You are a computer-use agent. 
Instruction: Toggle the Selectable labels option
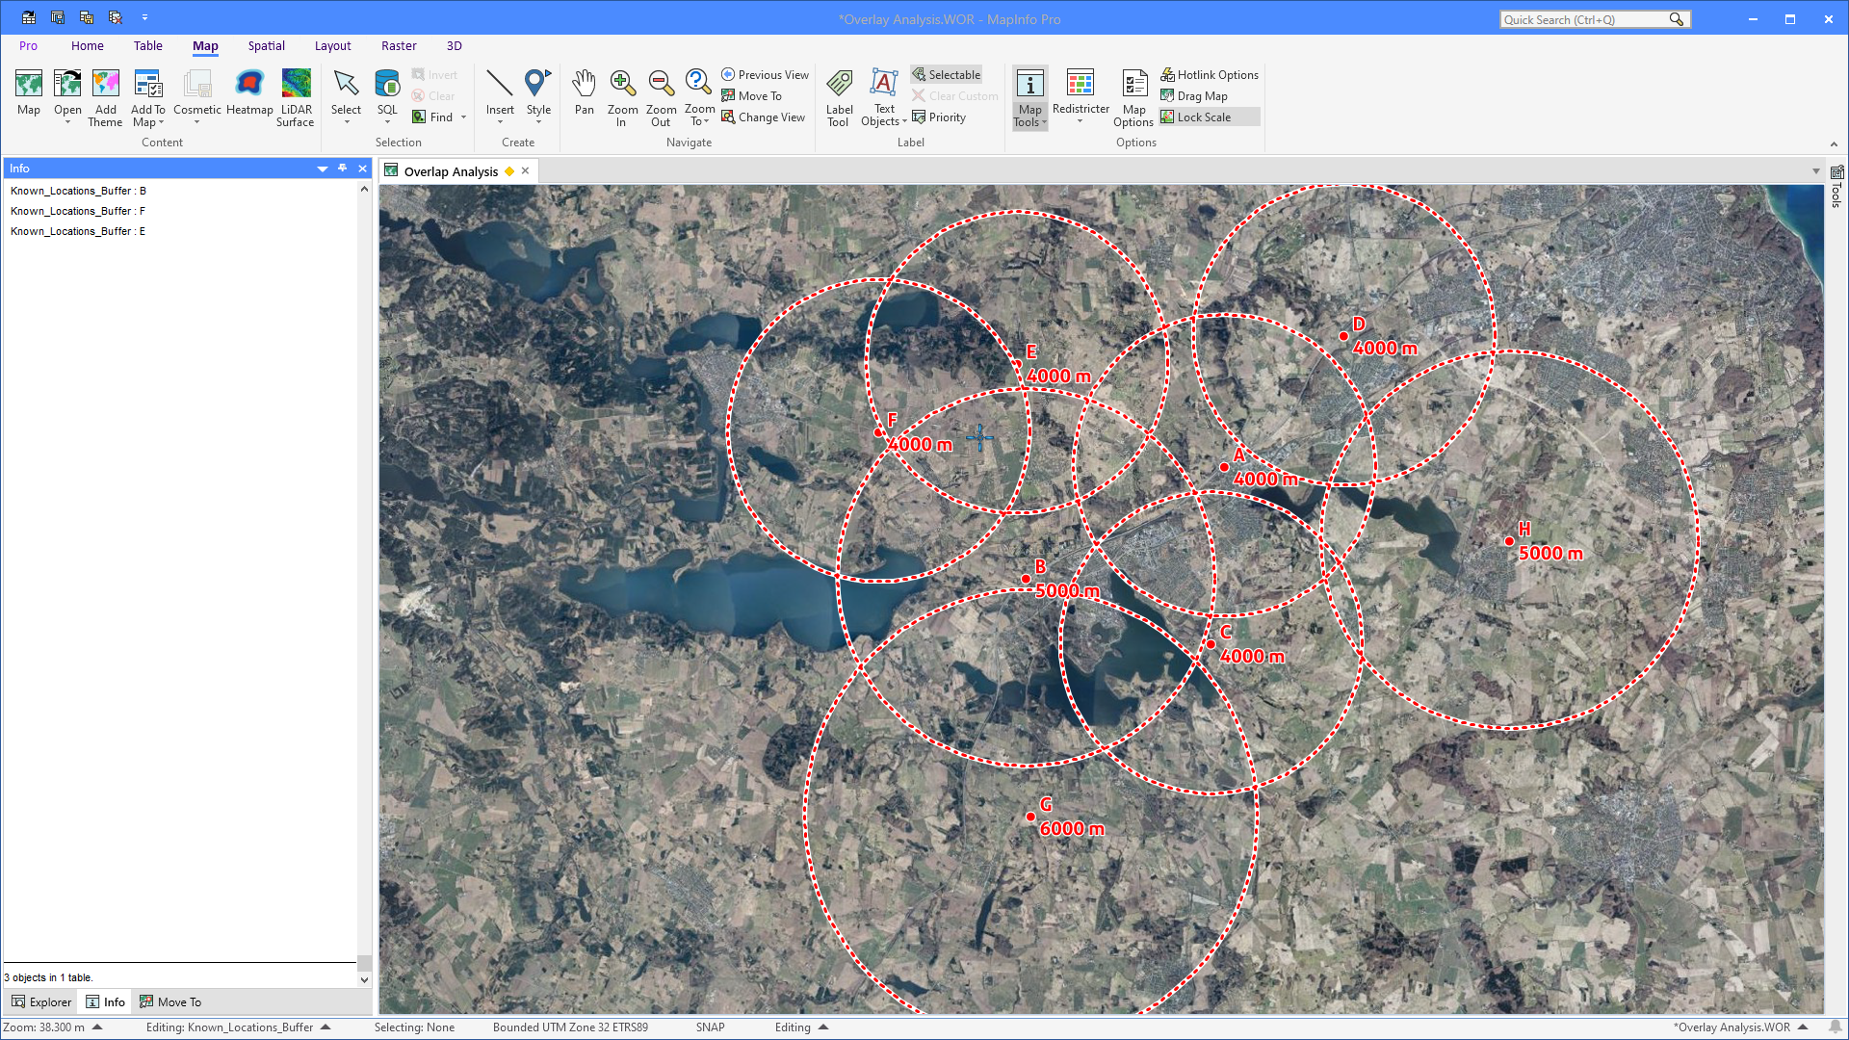tap(946, 74)
